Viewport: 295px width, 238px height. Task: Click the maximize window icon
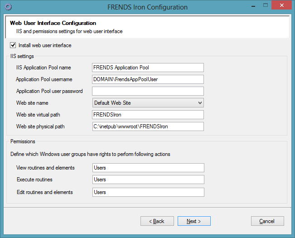(x=266, y=5)
